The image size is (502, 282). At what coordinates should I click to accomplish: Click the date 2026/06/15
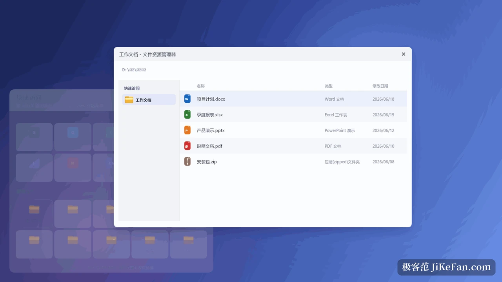pyautogui.click(x=384, y=115)
